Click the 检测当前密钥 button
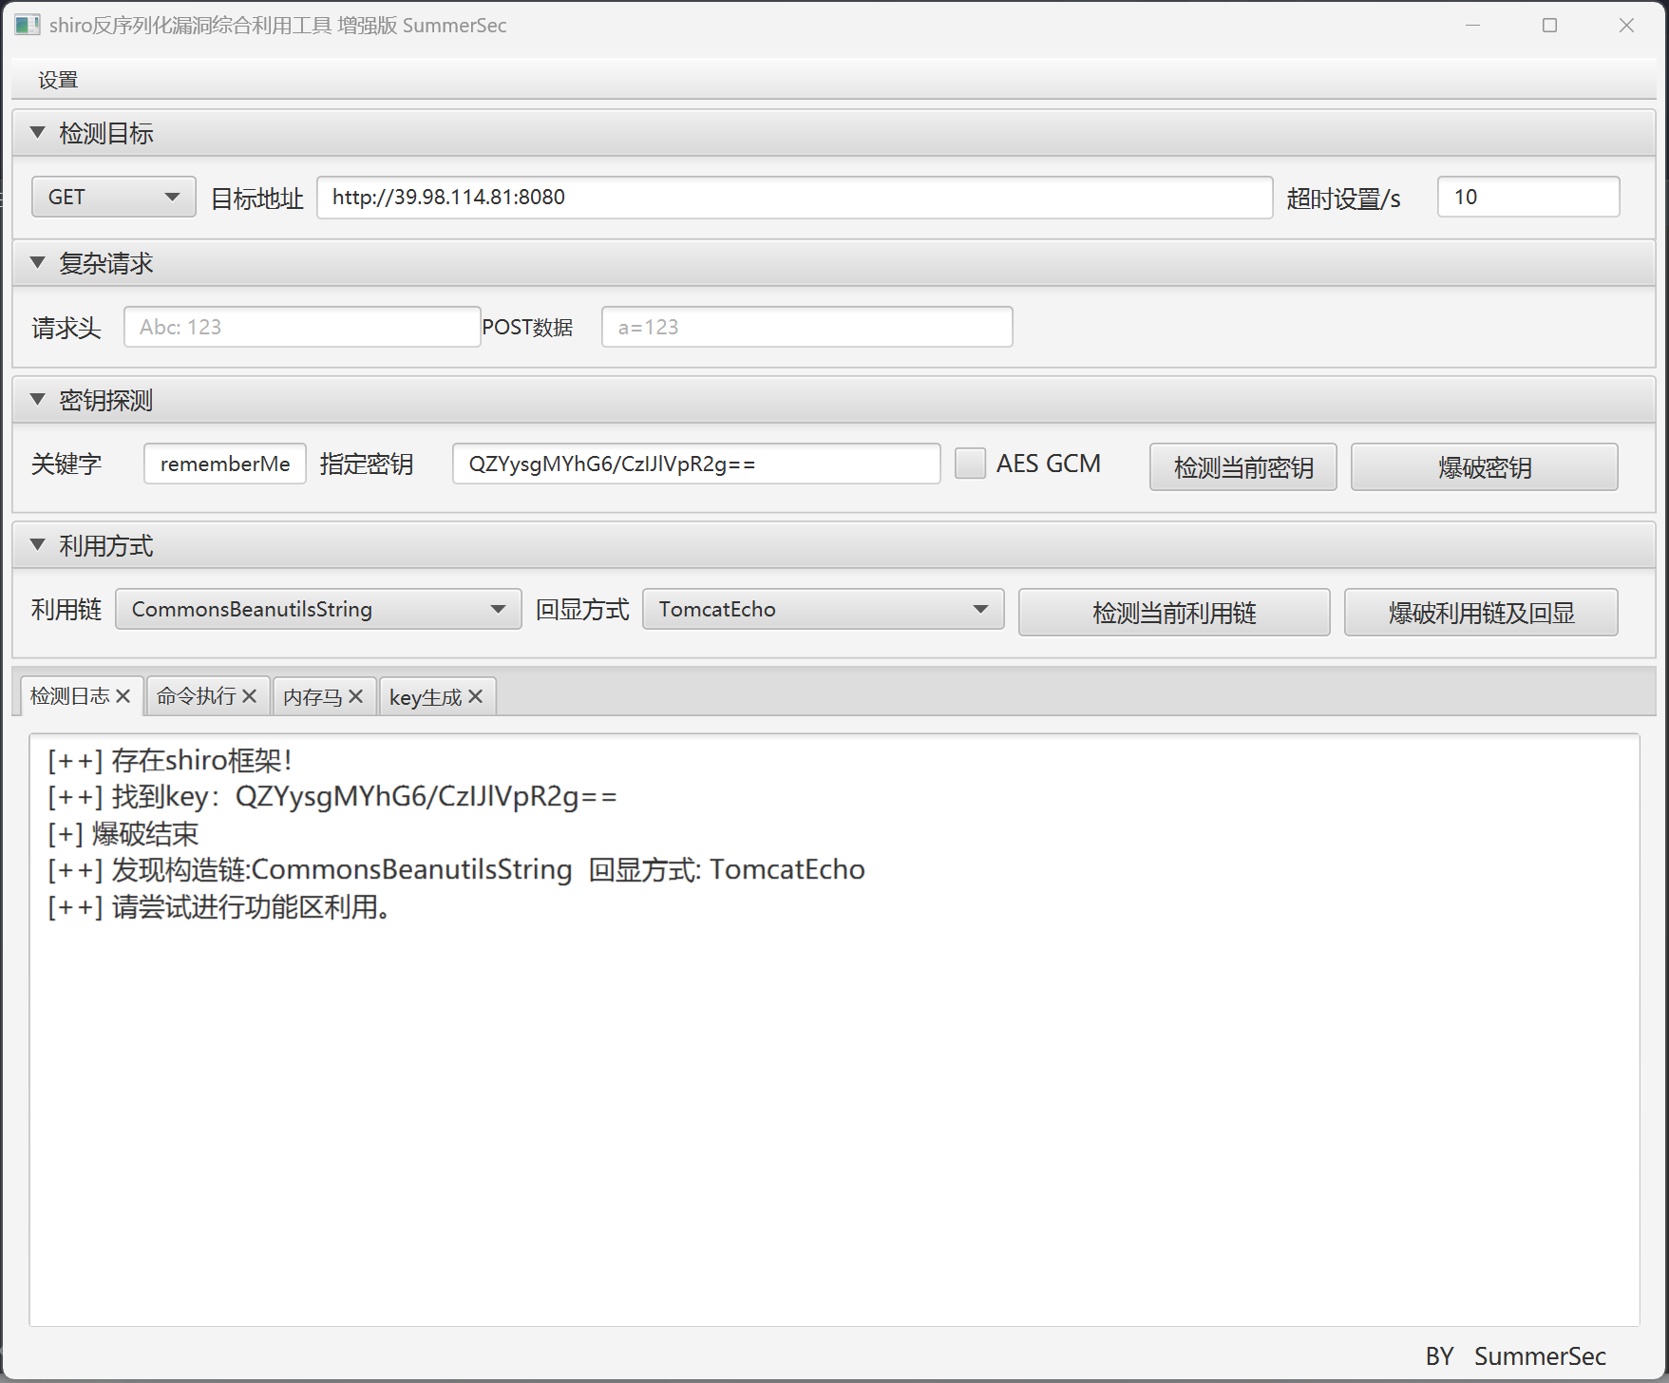1669x1383 pixels. pyautogui.click(x=1242, y=466)
